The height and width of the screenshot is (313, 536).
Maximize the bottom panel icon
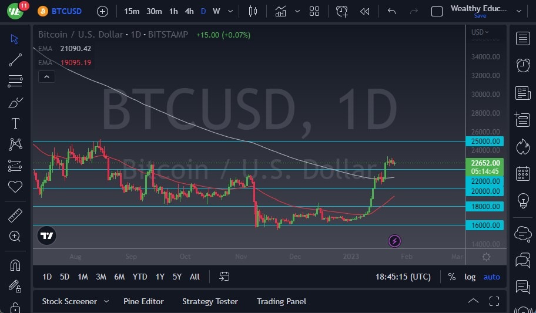pos(494,301)
